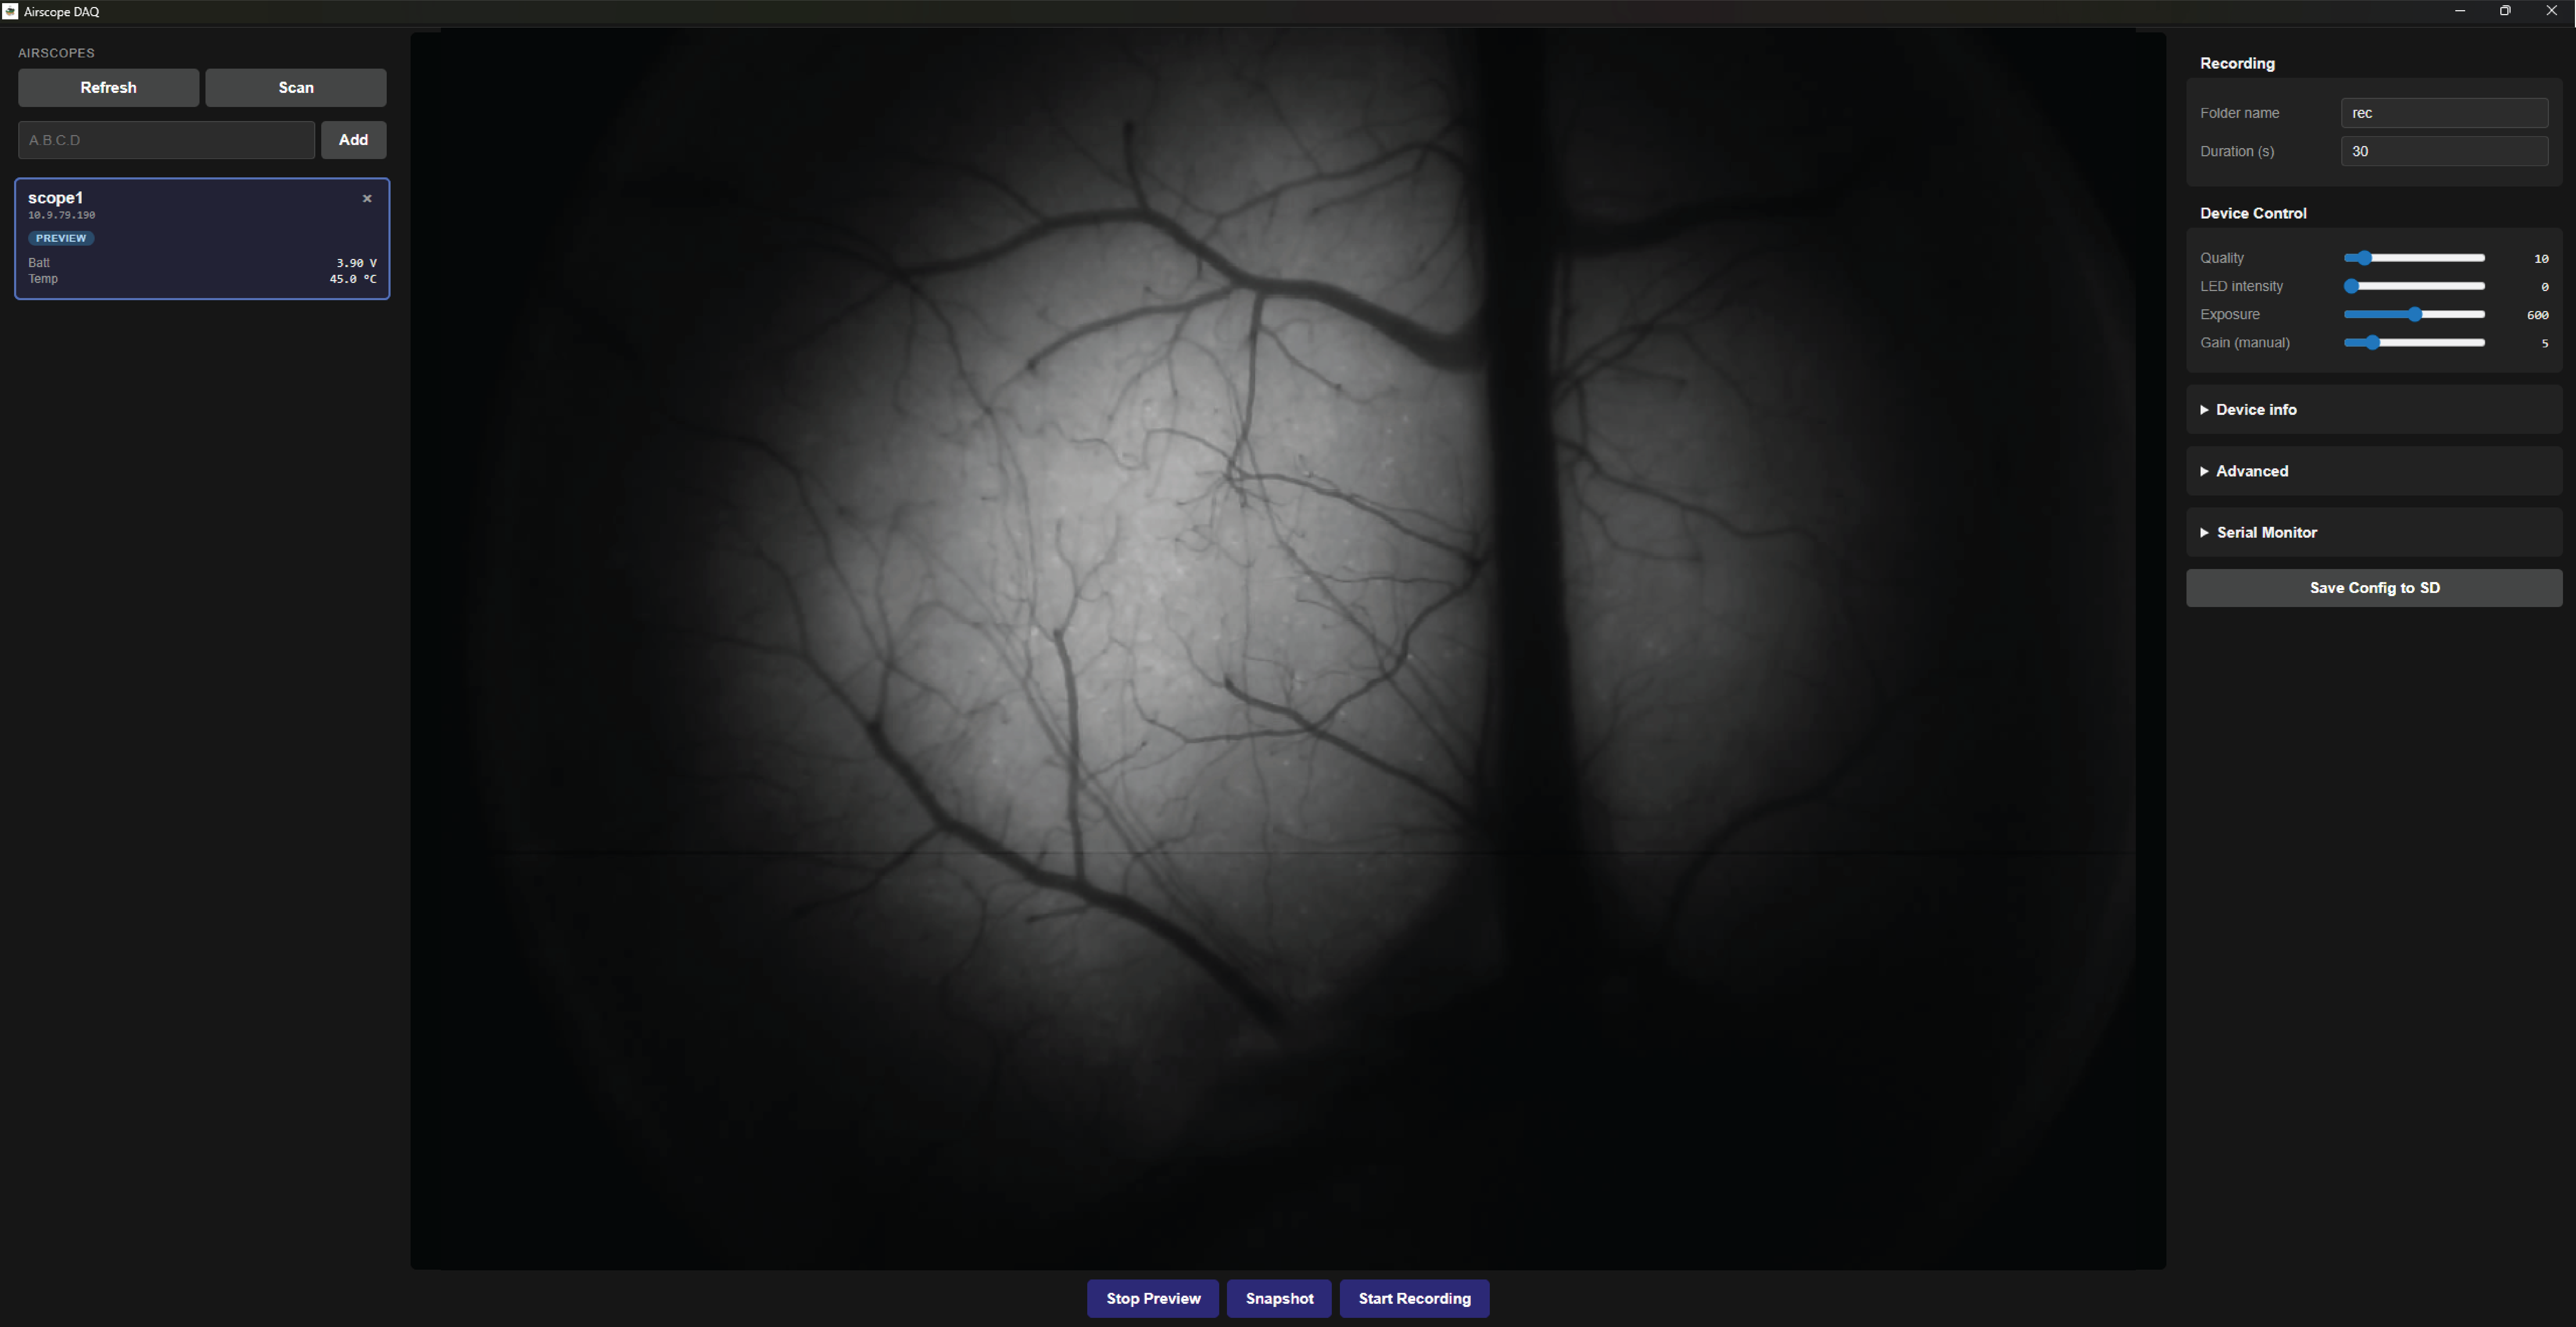Stop the live preview
Viewport: 2576px width, 1327px height.
[x=1153, y=1298]
